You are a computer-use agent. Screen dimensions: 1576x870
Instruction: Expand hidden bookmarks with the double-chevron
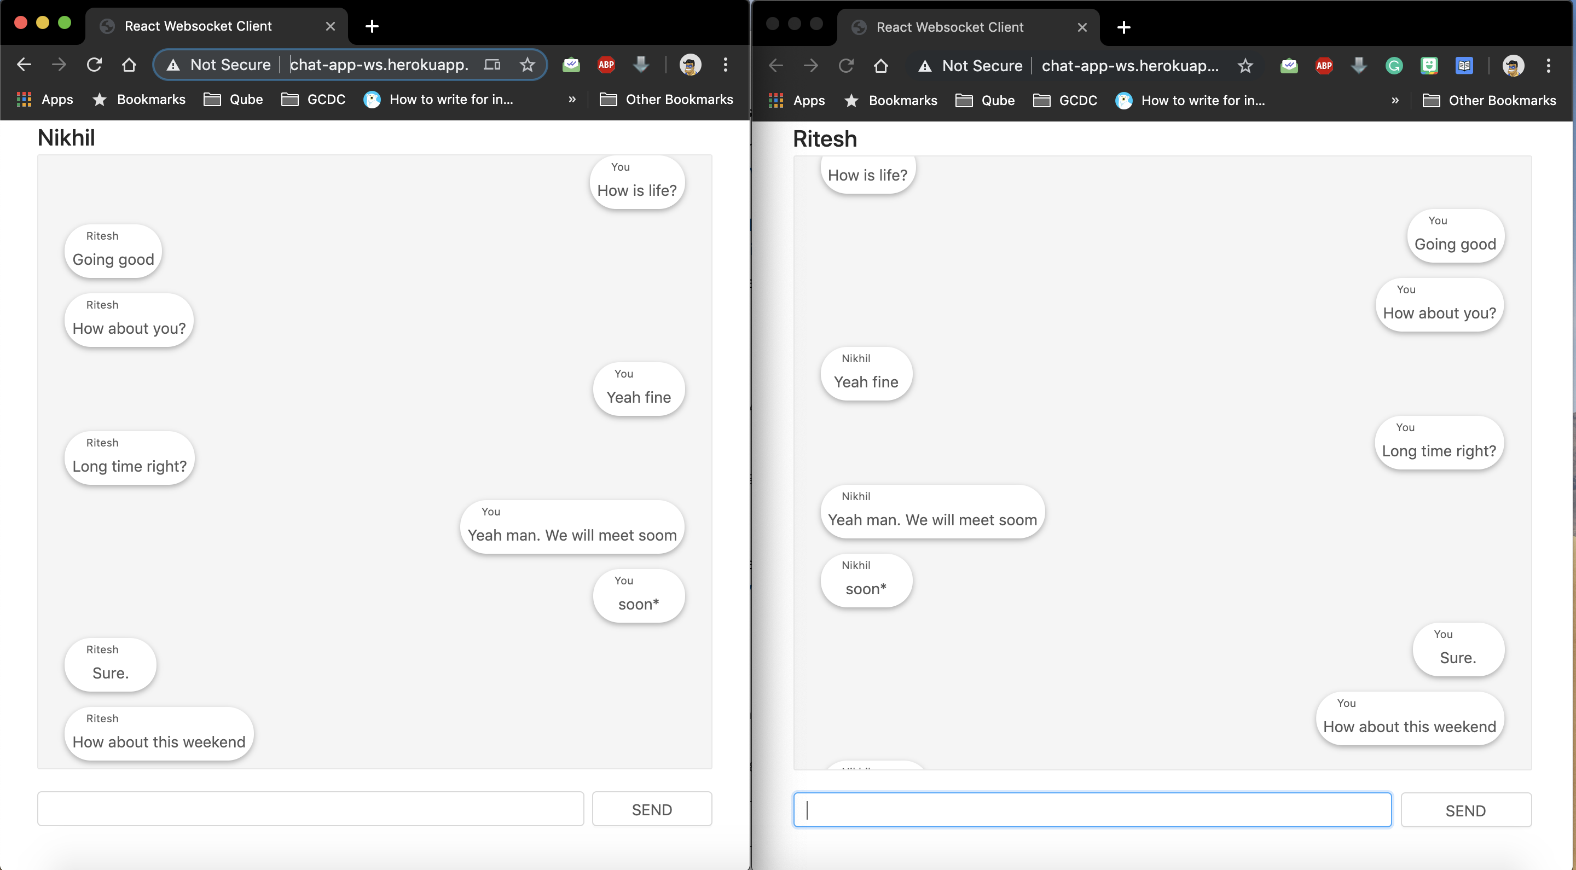[571, 99]
